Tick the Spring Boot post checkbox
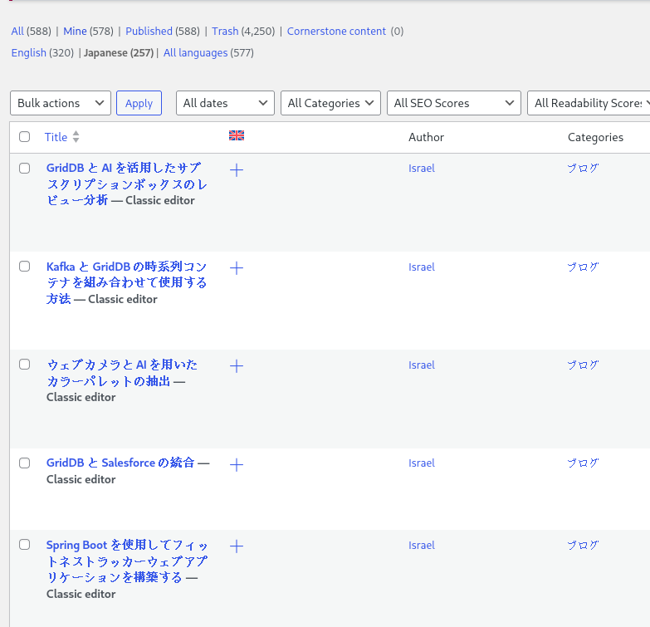 pos(25,545)
